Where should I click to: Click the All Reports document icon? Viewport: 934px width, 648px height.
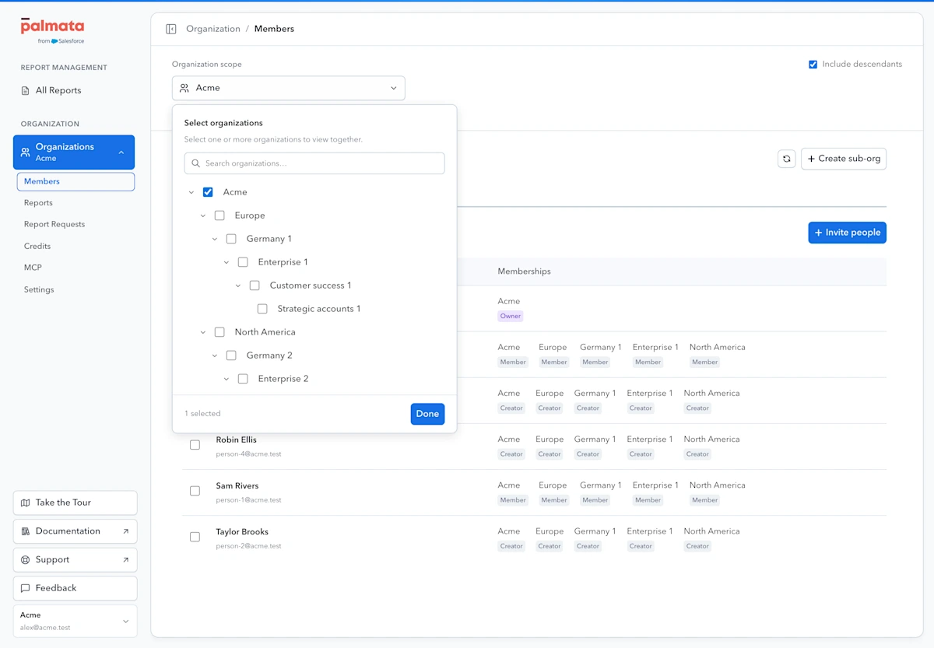26,90
